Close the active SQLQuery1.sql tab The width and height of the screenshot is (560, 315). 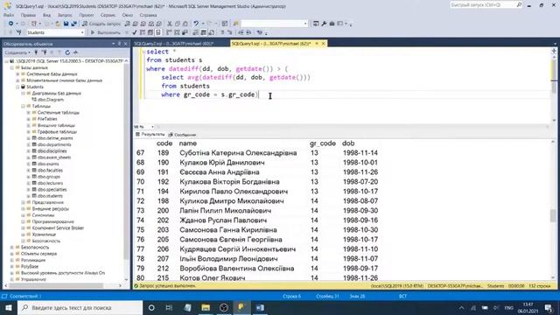(x=323, y=44)
